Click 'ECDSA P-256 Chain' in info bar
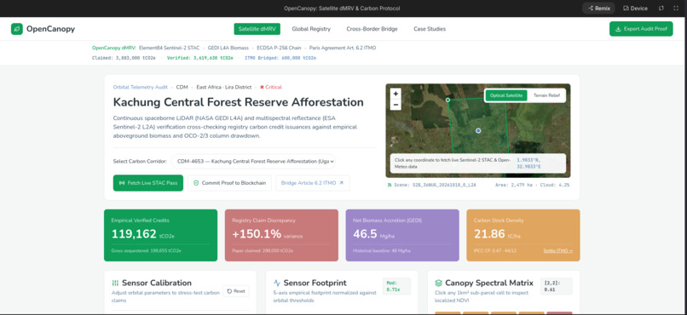The width and height of the screenshot is (687, 315). tap(279, 48)
